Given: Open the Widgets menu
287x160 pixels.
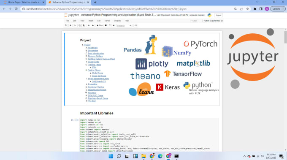Looking at the screenshot, I should point(117,21).
